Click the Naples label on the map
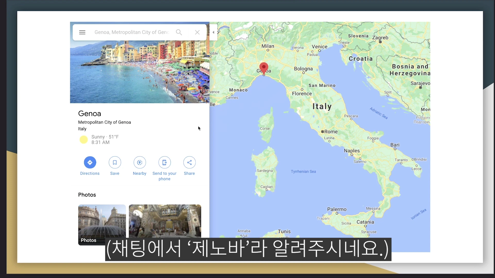The image size is (495, 278). [x=352, y=151]
